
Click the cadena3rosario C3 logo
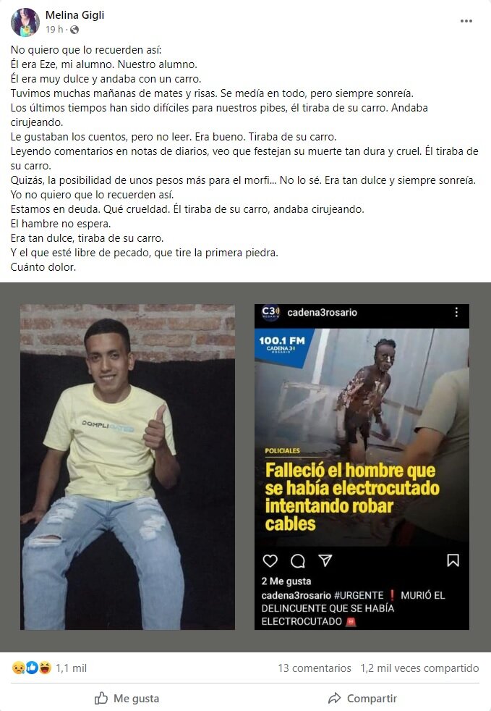270,313
